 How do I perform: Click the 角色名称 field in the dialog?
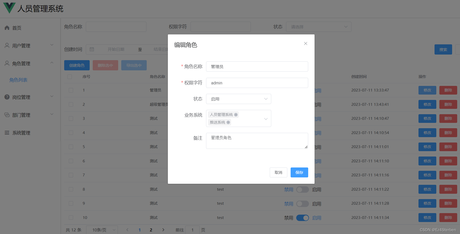(x=257, y=67)
